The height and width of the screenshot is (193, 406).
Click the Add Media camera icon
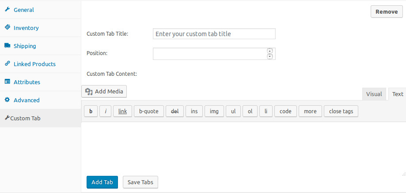[89, 92]
